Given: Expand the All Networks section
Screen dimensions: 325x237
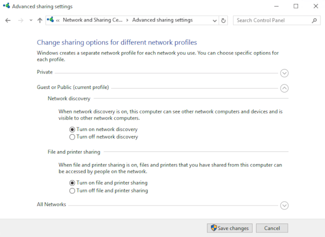Looking at the screenshot, I should (284, 205).
